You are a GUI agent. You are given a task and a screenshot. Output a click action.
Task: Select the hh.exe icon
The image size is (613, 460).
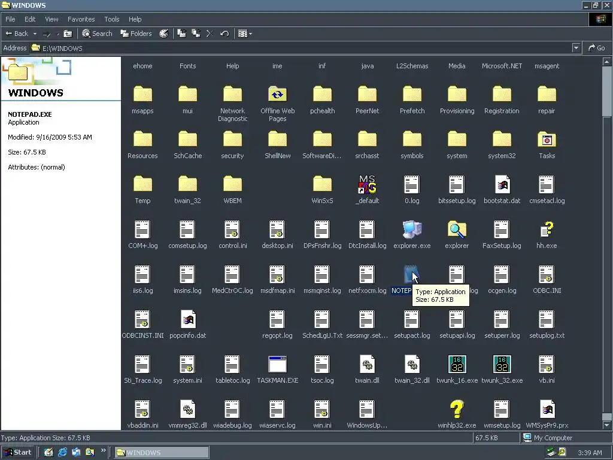547,229
